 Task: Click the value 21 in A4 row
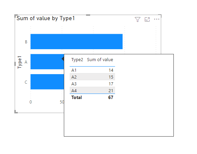pyautogui.click(x=111, y=90)
